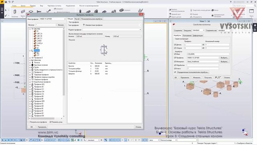This screenshot has width=257, height=145.
Task: Toggle the Сборка checkbox in column properties
Action: click(x=175, y=48)
